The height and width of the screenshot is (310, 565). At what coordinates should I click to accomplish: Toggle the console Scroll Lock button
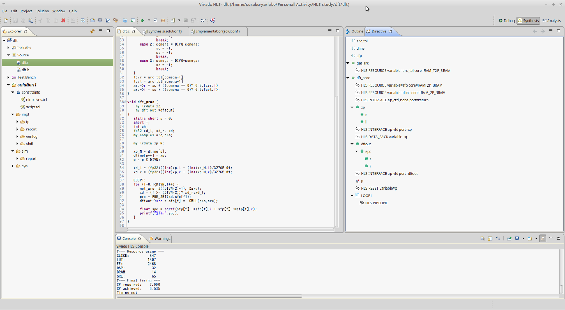(490, 239)
